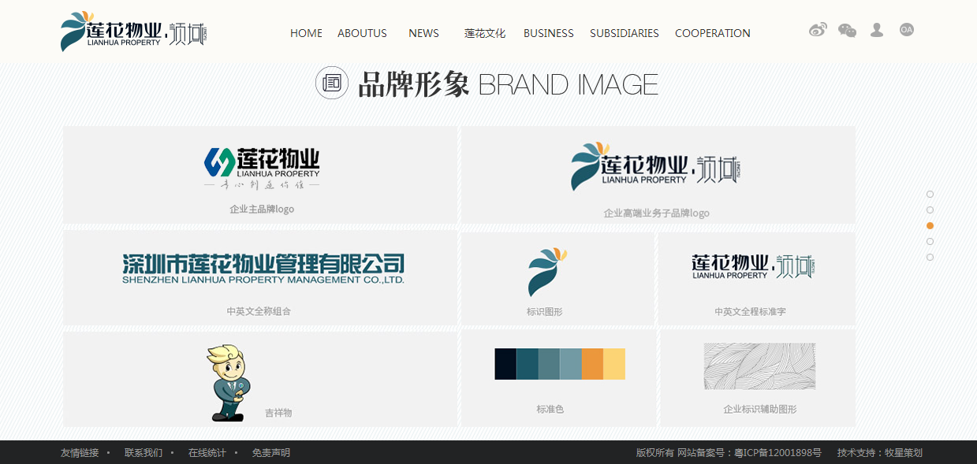
Task: Open the 联系我们 footer link
Action: point(144,453)
